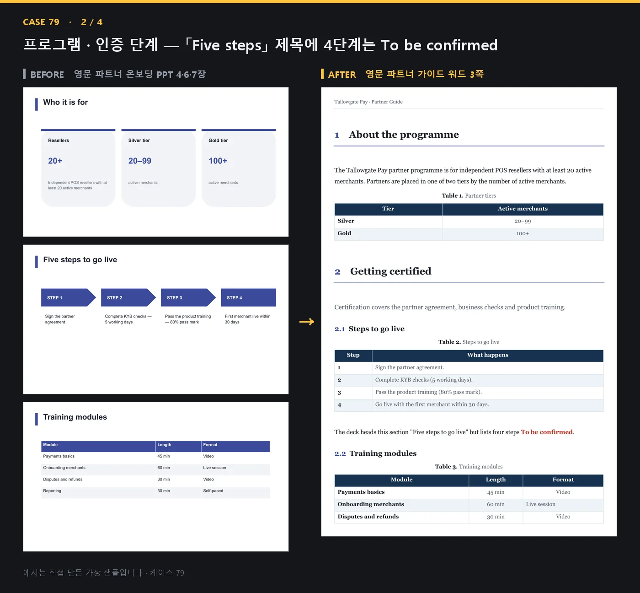Select the footer note "예시는 직접 만든 가상 샘플입니다"
The height and width of the screenshot is (593, 640).
coord(83,573)
